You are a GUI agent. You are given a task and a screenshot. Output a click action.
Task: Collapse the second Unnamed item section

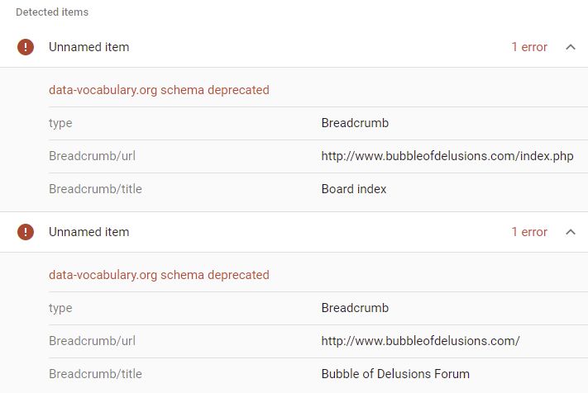tap(570, 232)
